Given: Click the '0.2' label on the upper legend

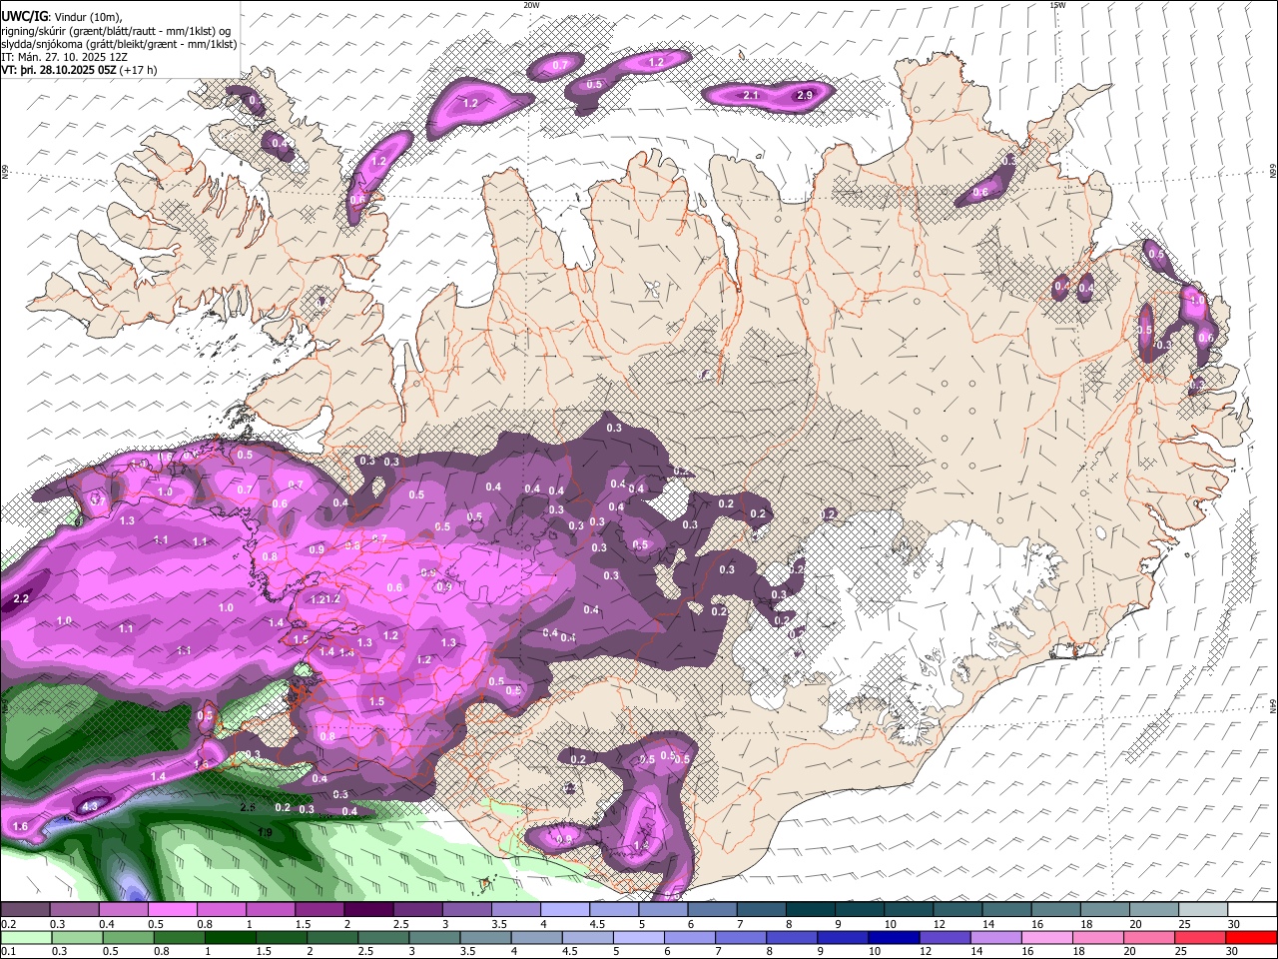Looking at the screenshot, I should [9, 924].
